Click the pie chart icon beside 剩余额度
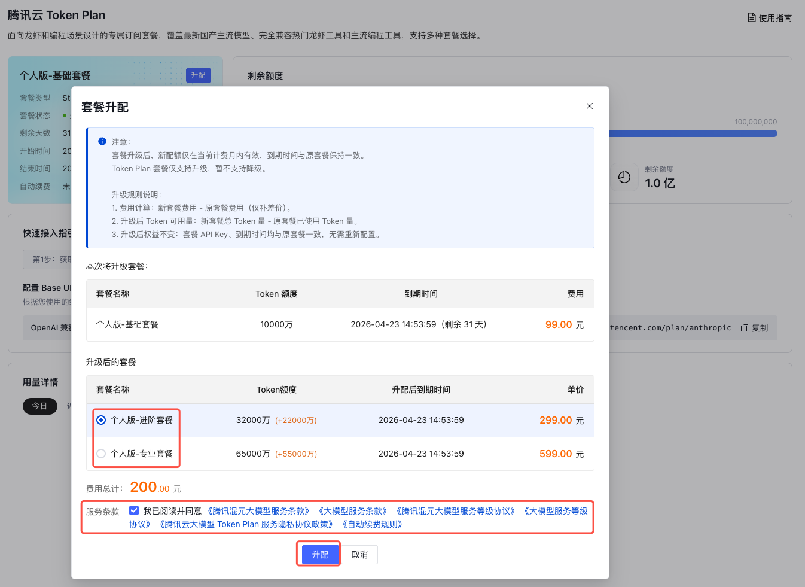 [x=624, y=177]
